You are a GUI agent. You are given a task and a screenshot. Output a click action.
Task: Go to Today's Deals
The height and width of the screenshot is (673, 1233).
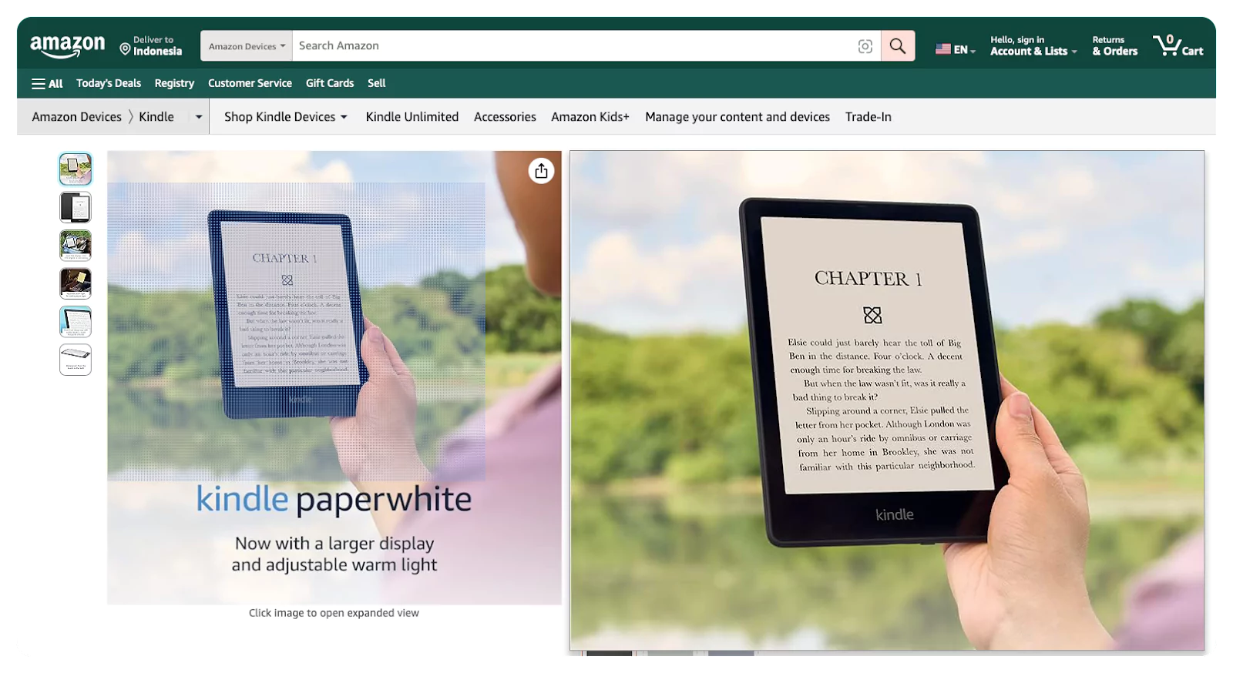point(109,83)
